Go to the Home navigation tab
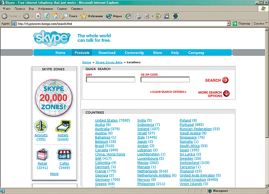This screenshot has height=194, width=269. pos(60,53)
